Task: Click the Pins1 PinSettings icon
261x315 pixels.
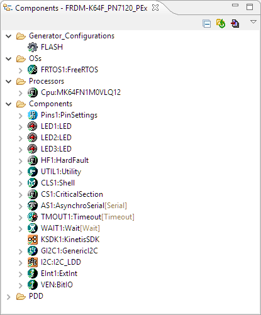Action: pos(33,115)
